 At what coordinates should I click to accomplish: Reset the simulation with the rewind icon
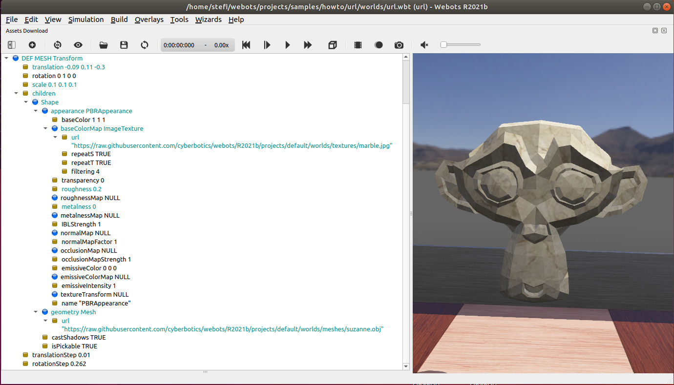[x=246, y=45]
